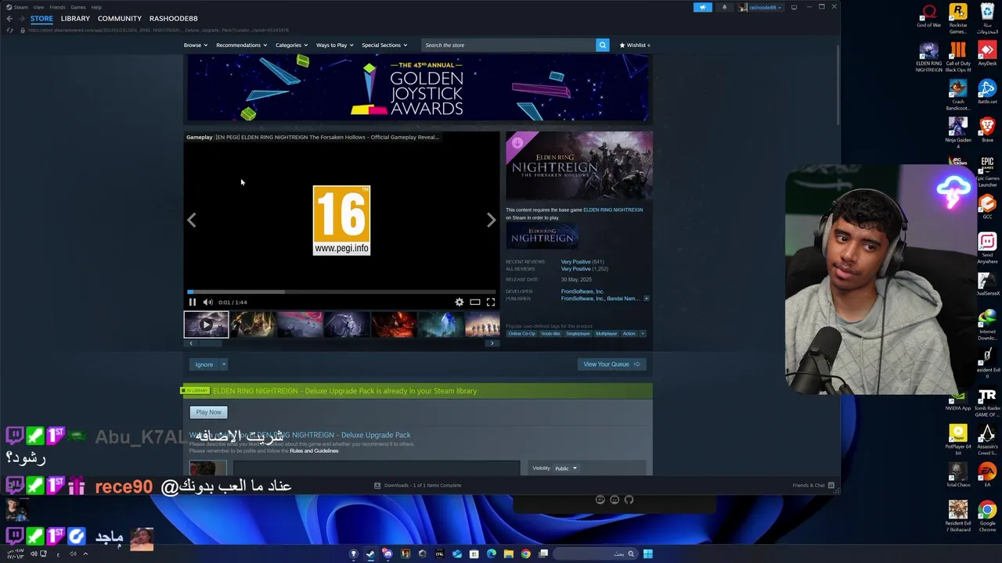Click View Your Queue button

click(x=611, y=364)
